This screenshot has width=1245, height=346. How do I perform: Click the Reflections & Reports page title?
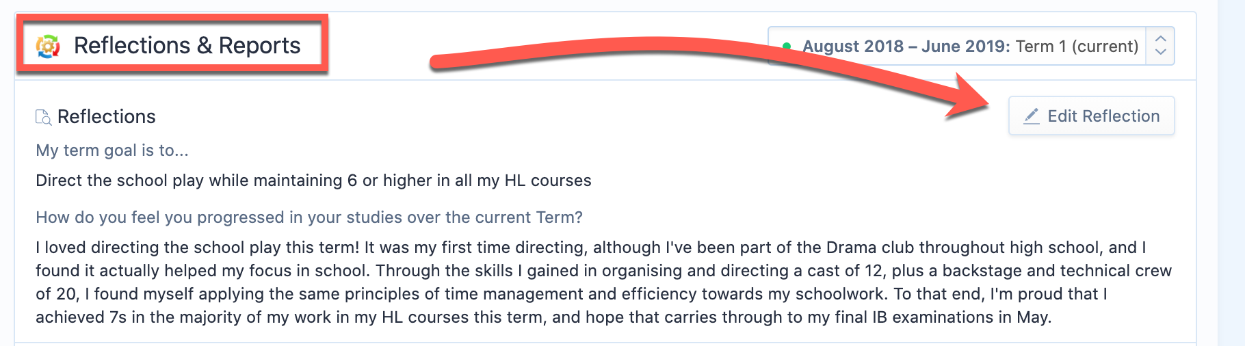pyautogui.click(x=187, y=45)
